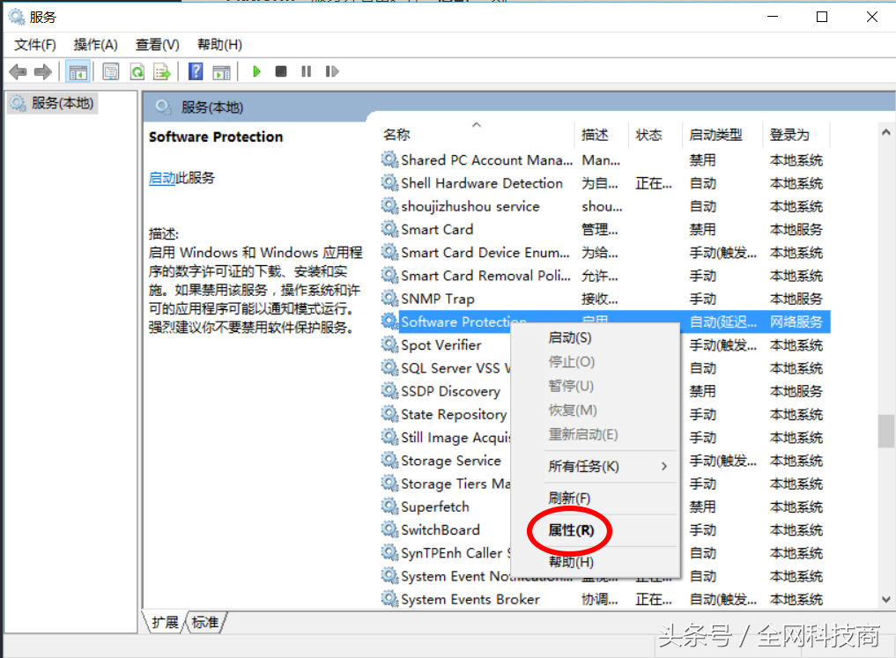Start service with green play icon
Image resolution: width=896 pixels, height=658 pixels.
coord(256,71)
